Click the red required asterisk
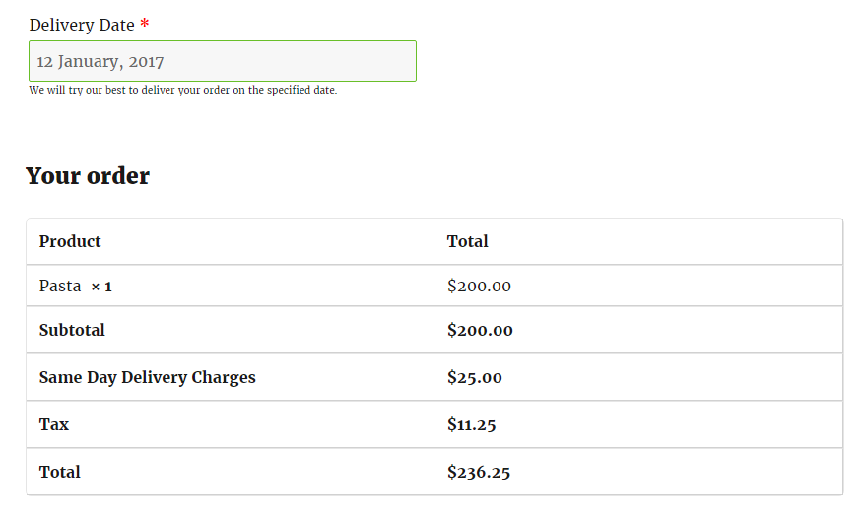 pos(145,24)
